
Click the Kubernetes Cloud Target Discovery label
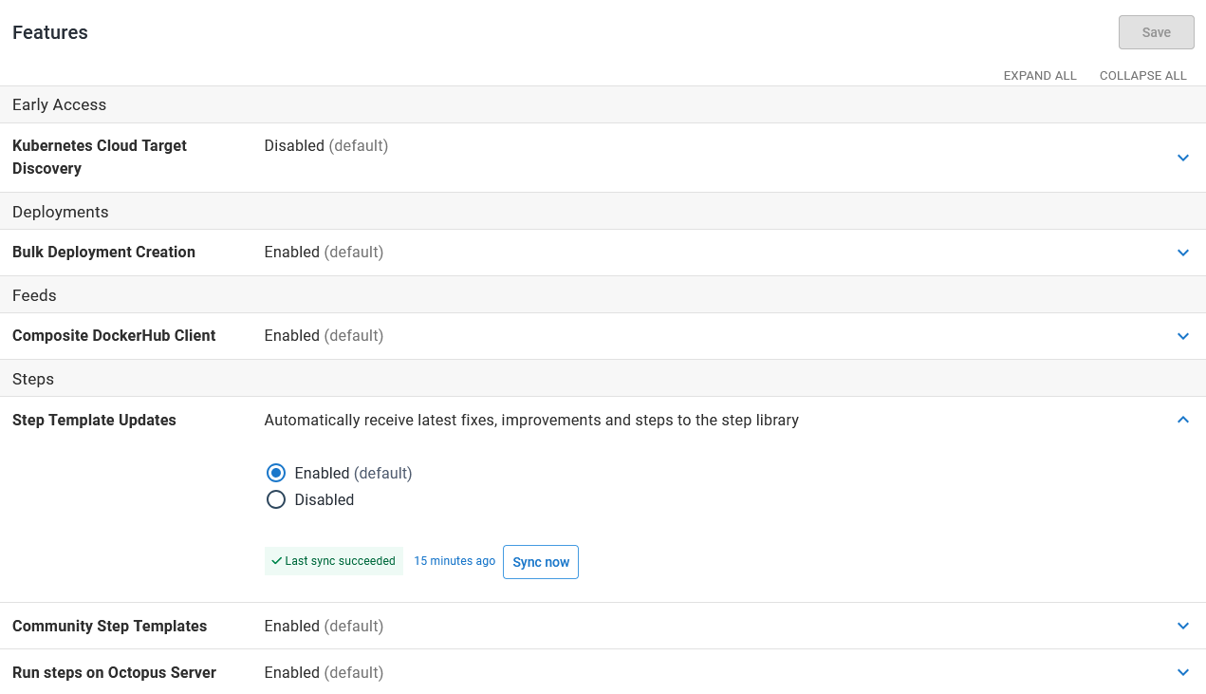click(x=100, y=158)
